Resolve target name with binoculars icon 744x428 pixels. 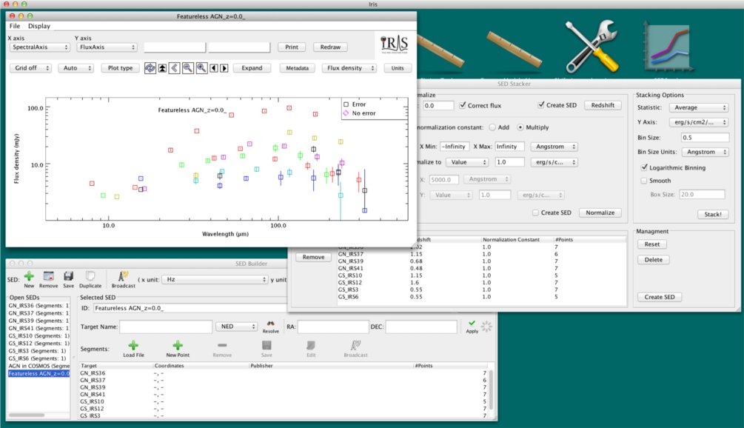270,324
